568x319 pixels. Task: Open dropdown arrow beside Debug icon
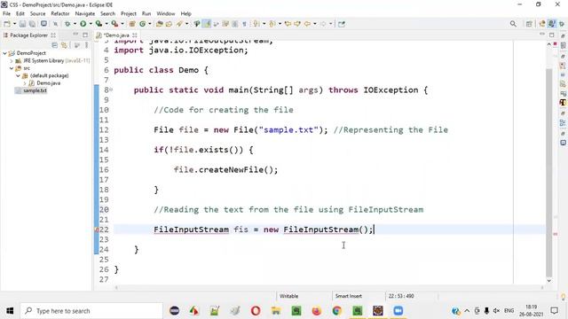[75, 24]
